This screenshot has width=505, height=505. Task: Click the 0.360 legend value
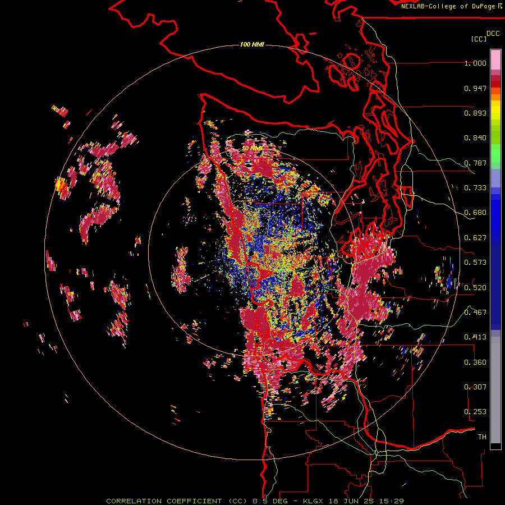coord(475,362)
